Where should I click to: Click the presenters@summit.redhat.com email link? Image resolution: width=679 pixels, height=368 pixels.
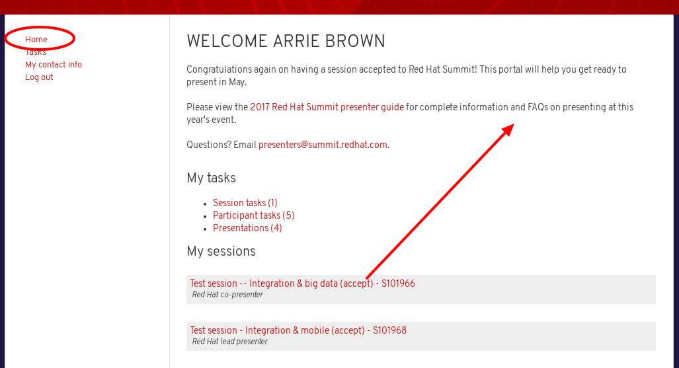323,145
